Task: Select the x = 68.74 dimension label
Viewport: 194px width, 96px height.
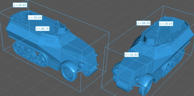Action: pos(43,29)
